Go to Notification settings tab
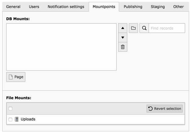This screenshot has width=191, height=133. 66,7
